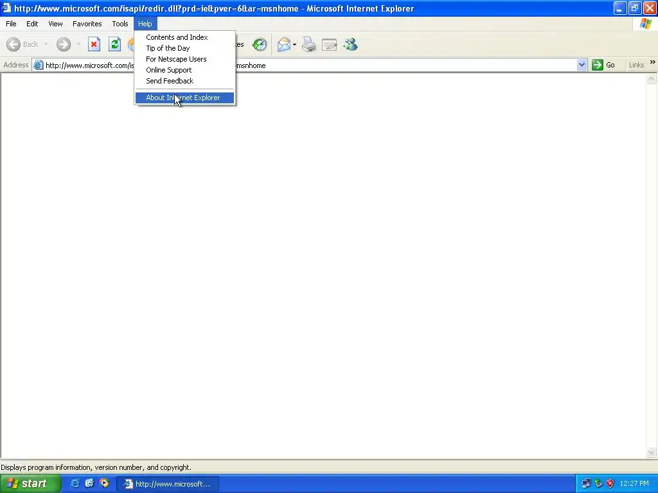Click the Forward arrow button
This screenshot has width=658, height=493.
[64, 44]
